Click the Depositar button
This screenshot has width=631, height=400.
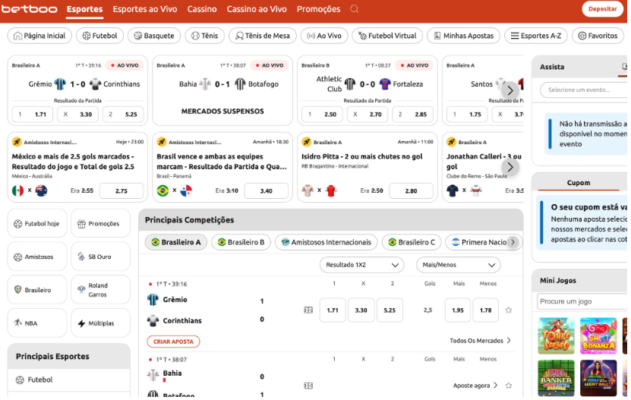602,9
